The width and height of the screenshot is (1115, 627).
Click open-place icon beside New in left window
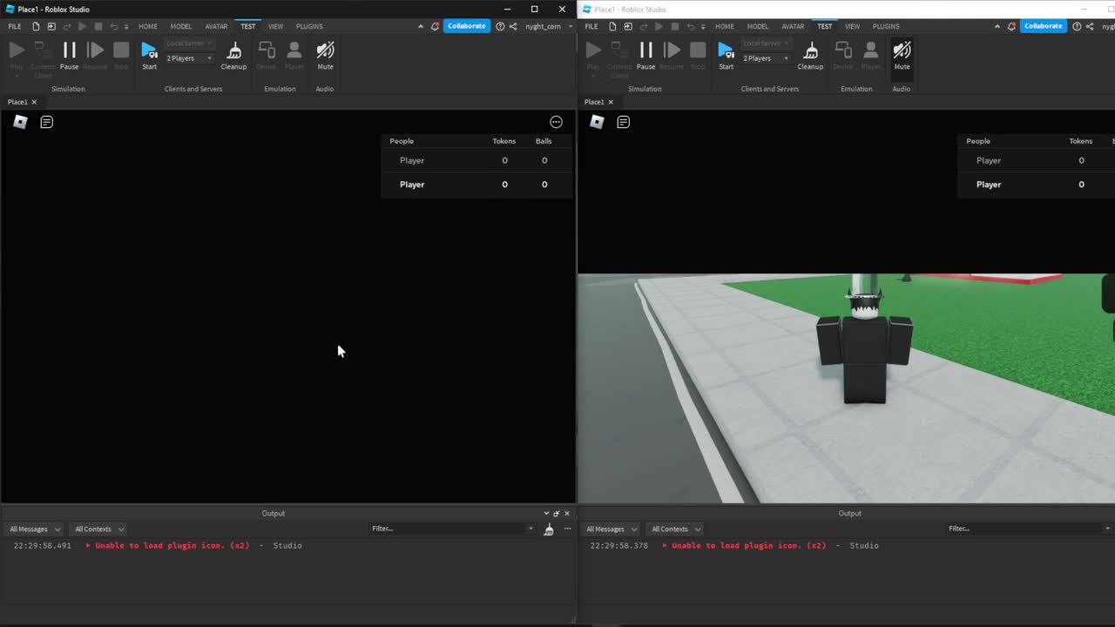click(51, 26)
